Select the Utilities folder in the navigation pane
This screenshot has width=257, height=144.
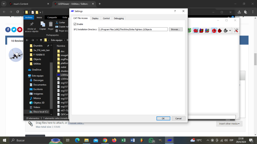(37, 64)
